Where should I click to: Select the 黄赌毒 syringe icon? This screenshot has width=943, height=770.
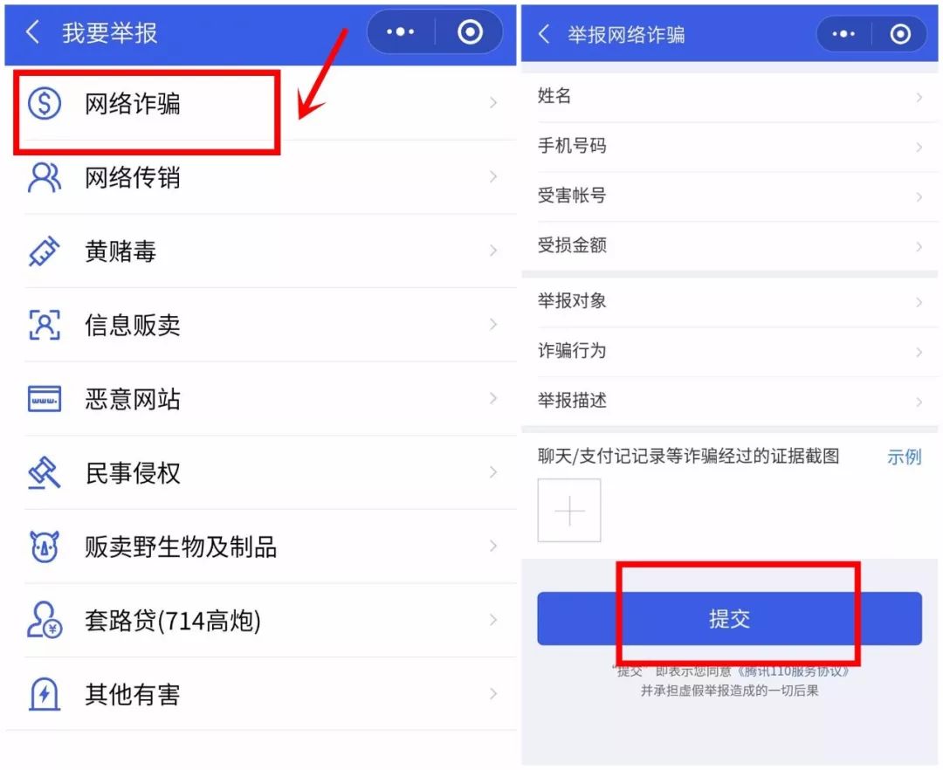(x=43, y=251)
